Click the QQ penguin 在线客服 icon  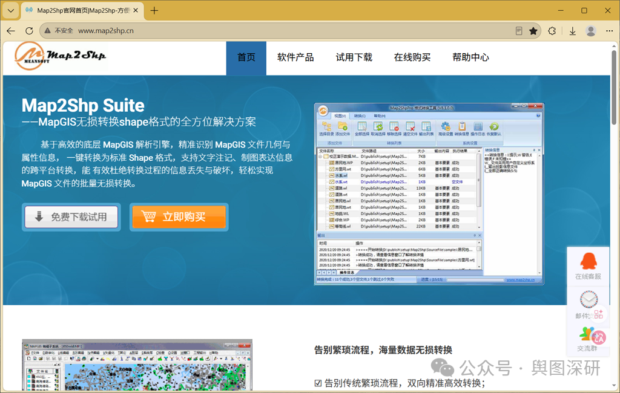(589, 261)
